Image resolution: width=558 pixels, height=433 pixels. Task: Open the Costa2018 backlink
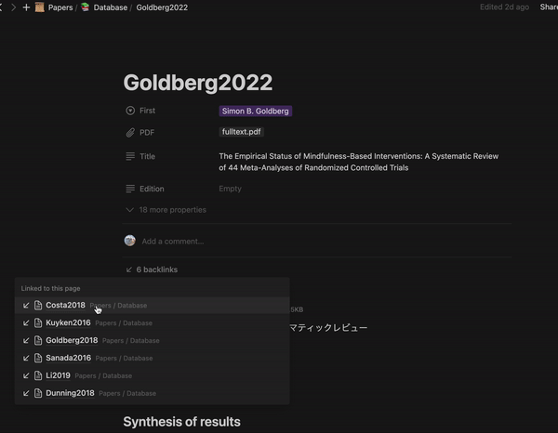click(65, 305)
